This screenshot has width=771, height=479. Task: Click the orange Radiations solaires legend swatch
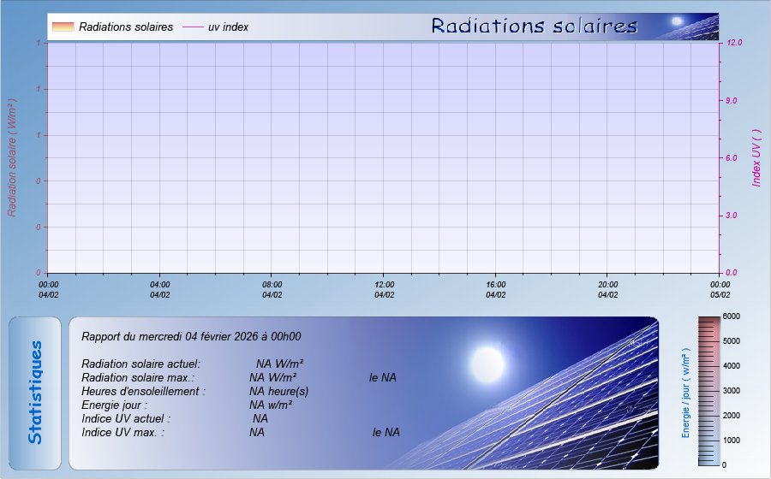(x=63, y=27)
